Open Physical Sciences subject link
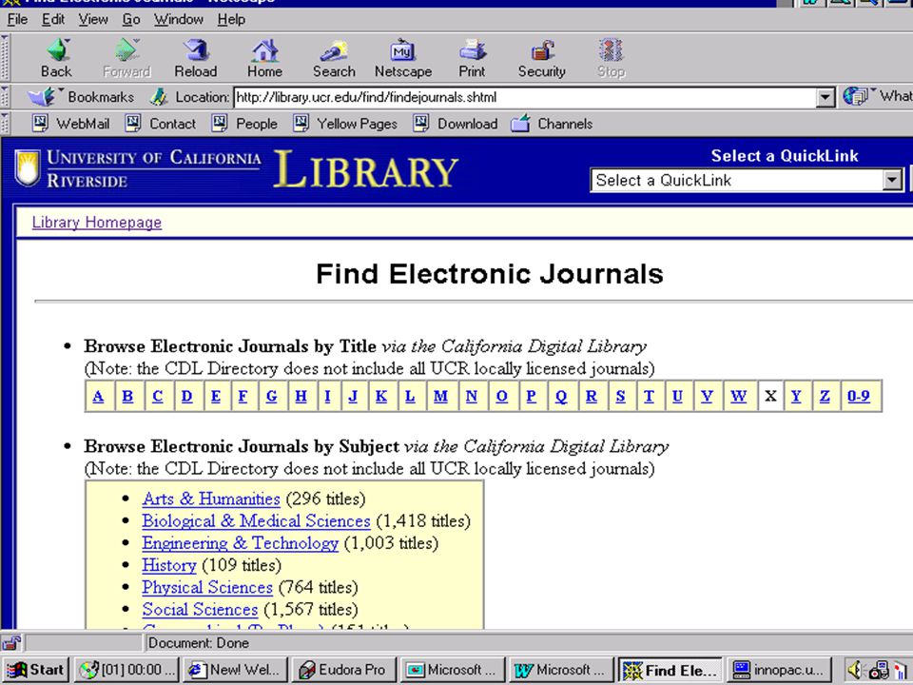The image size is (913, 685). coord(207,587)
